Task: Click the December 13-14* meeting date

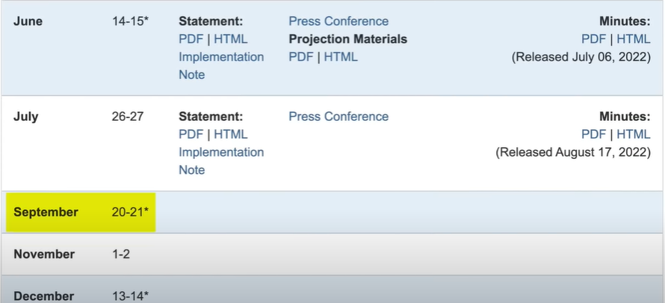Action: [130, 296]
